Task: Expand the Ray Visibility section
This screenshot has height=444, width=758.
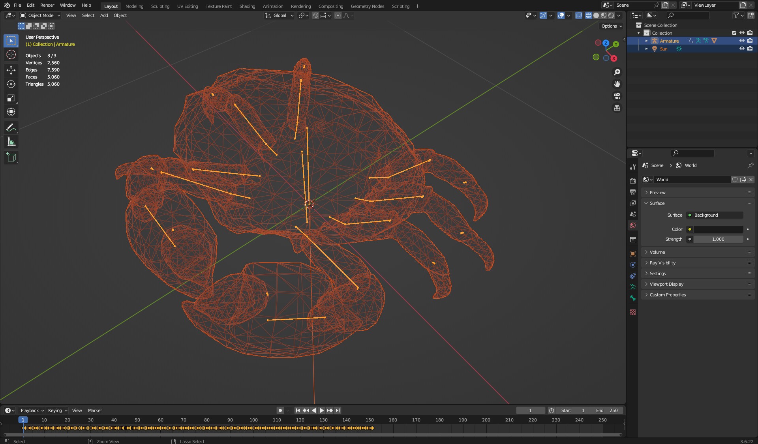Action: (662, 263)
